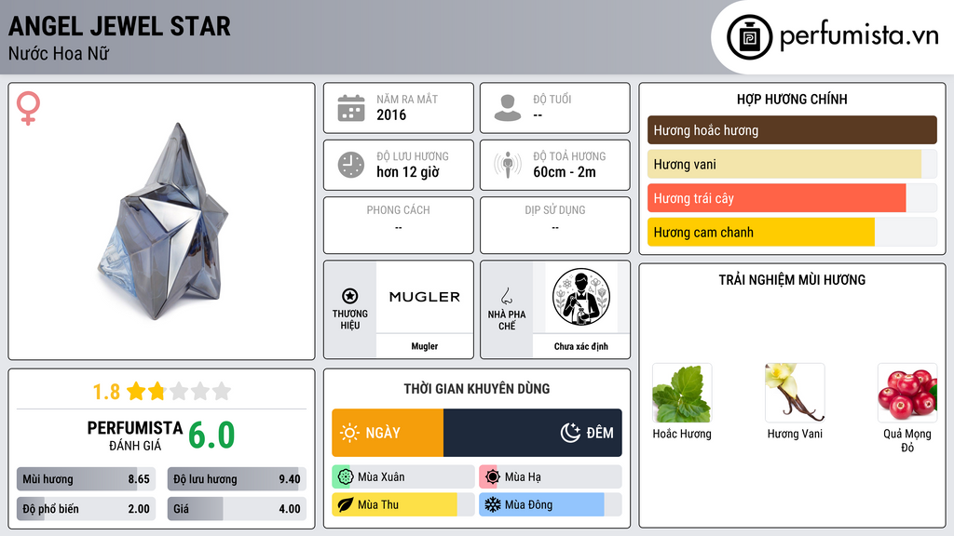Click the snowflake icon for Mùa Đông
The width and height of the screenshot is (954, 536).
pyautogui.click(x=492, y=505)
